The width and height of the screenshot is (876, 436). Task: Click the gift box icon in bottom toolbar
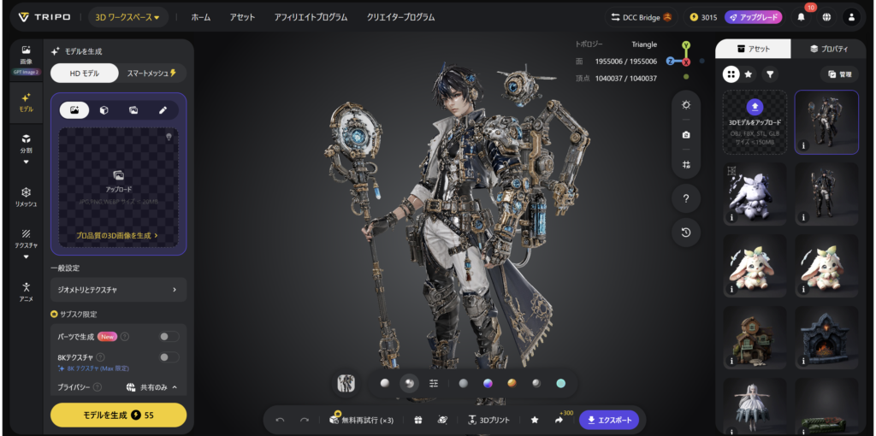[417, 420]
